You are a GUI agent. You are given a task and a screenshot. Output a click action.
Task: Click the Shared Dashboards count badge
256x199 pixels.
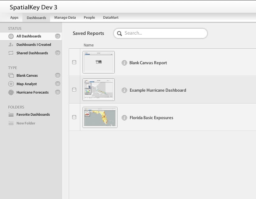[58, 53]
